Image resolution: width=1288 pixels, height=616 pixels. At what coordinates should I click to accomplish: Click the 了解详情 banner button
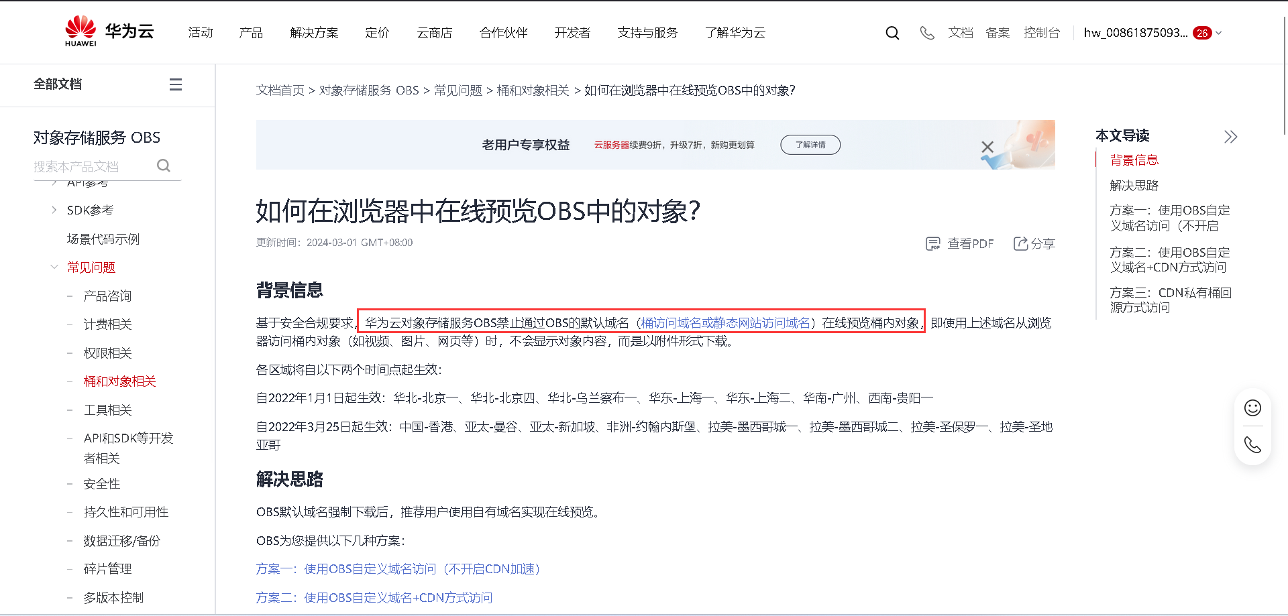pos(810,144)
